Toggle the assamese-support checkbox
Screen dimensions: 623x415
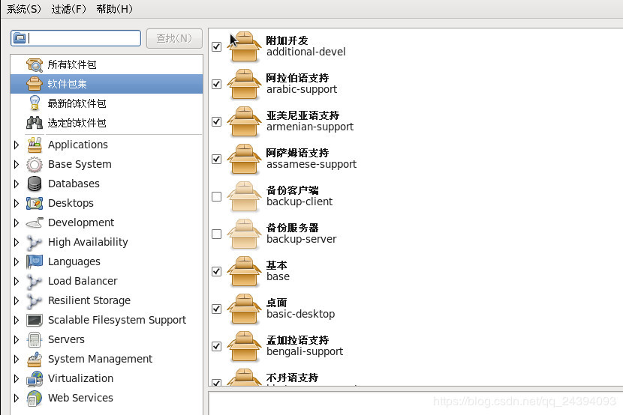tap(216, 159)
